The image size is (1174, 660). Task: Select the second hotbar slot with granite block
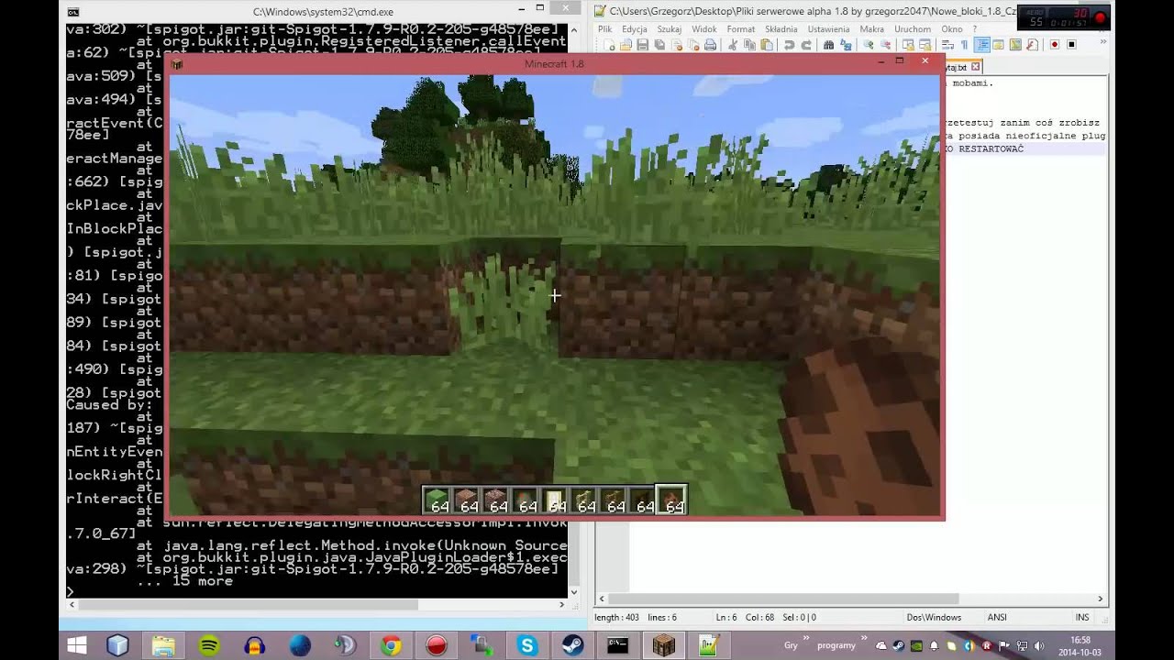[467, 500]
